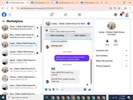The height and width of the screenshot is (100, 133).
Task: Open Davon conversation in chat list
Action: 20,28
